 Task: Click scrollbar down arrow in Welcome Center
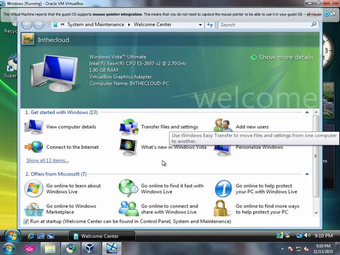316,213
